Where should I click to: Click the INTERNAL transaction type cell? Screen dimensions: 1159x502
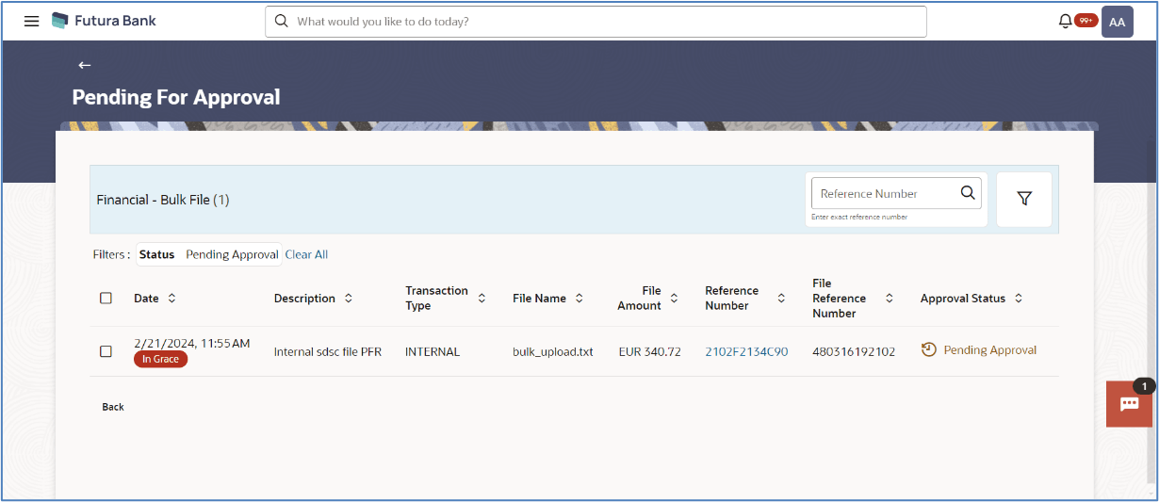click(x=433, y=351)
